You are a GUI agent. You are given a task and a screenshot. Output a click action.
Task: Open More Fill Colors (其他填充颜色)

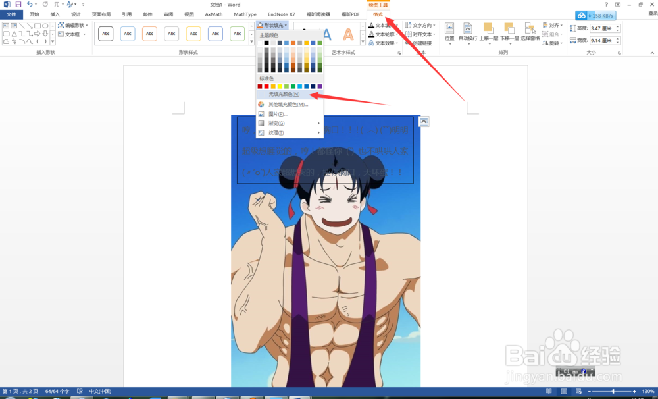pyautogui.click(x=290, y=104)
